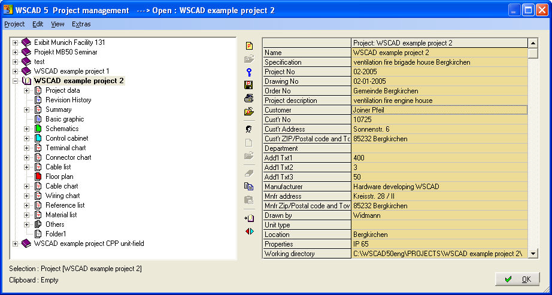Open the View menu
The height and width of the screenshot is (295, 552).
click(x=57, y=25)
